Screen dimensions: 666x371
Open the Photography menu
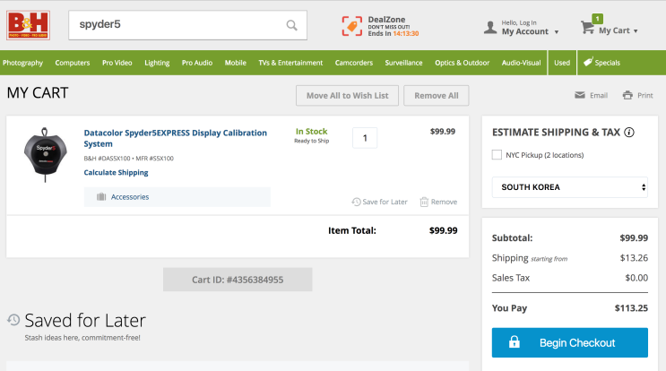point(23,63)
